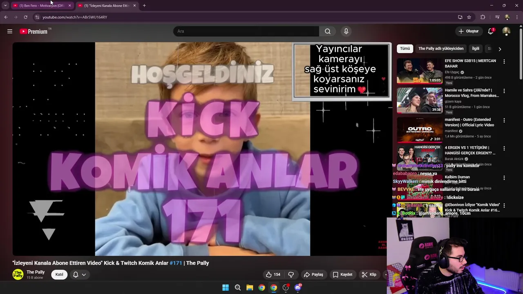Select the İzleyeni Kanala Abone Ettiren tab

pyautogui.click(x=107, y=6)
